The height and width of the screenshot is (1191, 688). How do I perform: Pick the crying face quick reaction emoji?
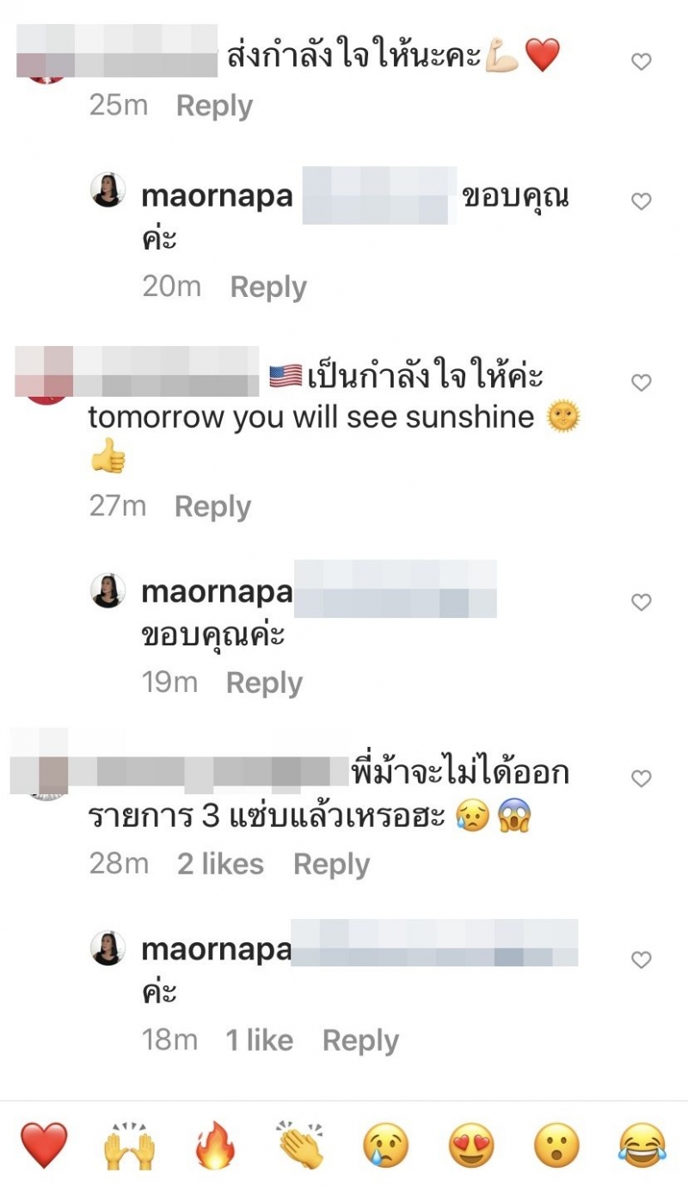pos(386,1146)
